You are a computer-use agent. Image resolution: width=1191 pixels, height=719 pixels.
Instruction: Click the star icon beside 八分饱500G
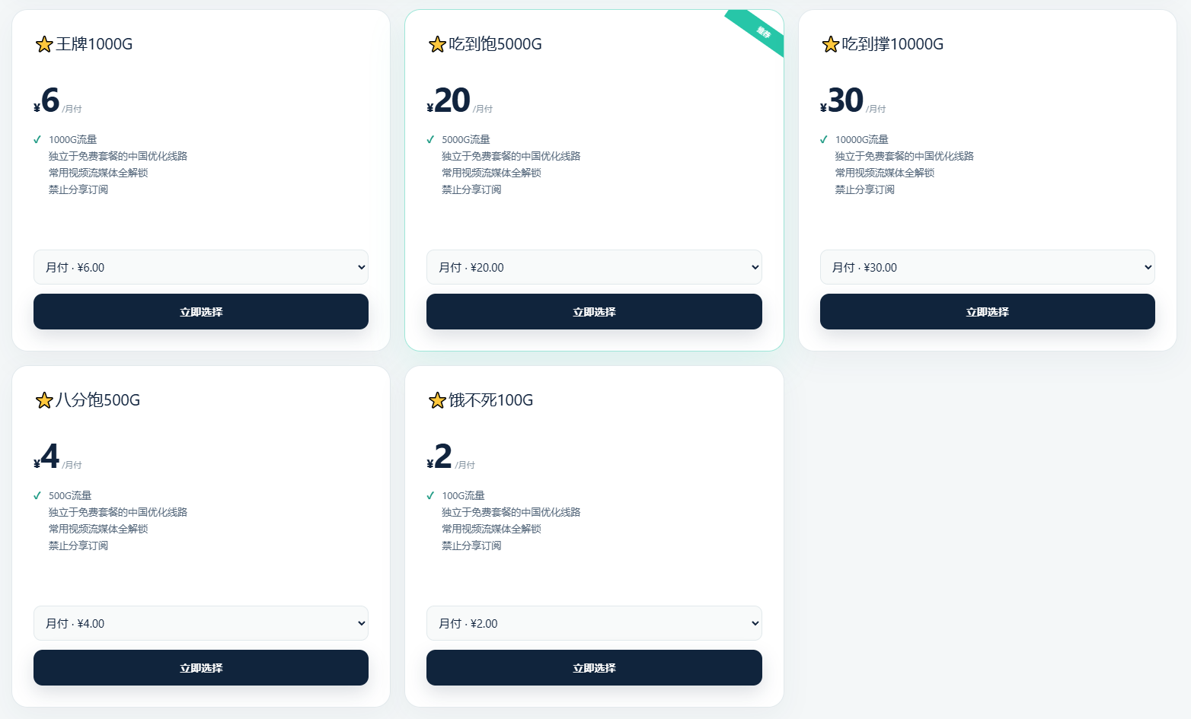[44, 400]
